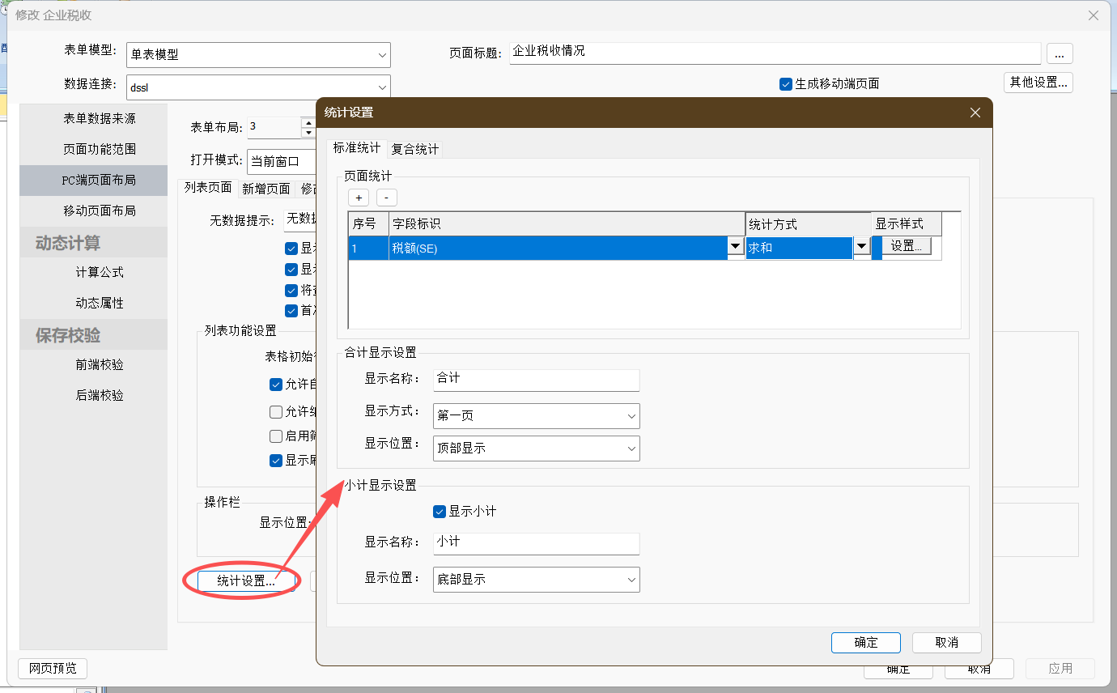Screen dimensions: 1117x693
Task: Select 计算公式 in the left sidebar
Action: [100, 273]
